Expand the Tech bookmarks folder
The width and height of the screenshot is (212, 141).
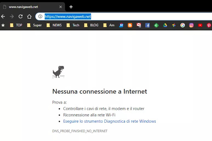click(x=73, y=25)
